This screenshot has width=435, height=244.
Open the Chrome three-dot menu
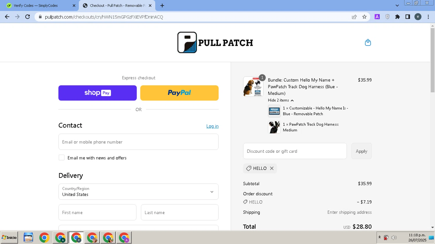point(428,17)
